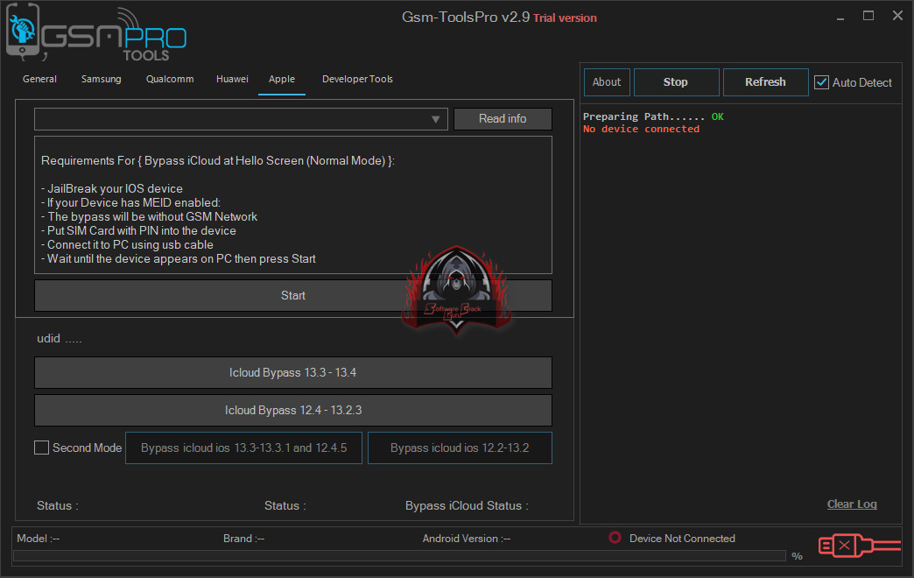Image resolution: width=914 pixels, height=578 pixels.
Task: Click the Refresh button
Action: (x=765, y=82)
